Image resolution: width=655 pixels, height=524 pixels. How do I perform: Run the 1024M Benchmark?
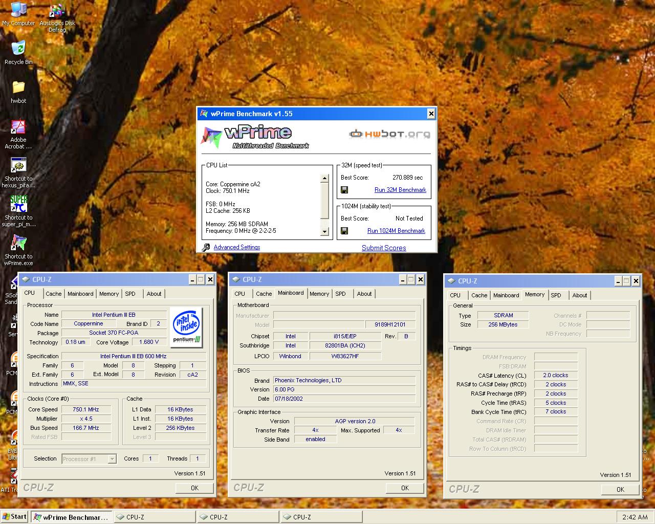pos(396,231)
